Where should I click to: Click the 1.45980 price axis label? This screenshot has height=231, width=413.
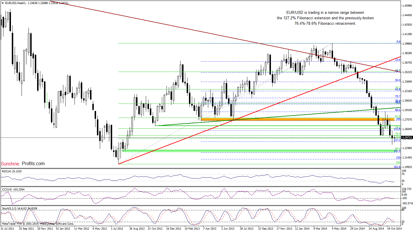[x=407, y=6]
